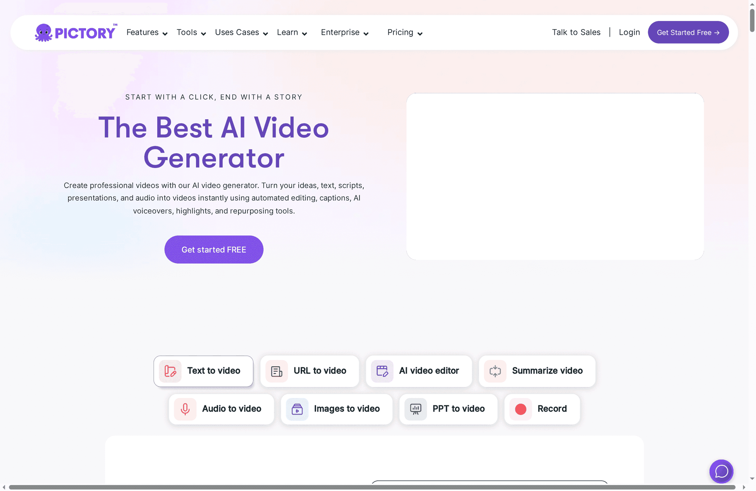The width and height of the screenshot is (756, 491).
Task: Click the Pictory octopus logo
Action: pos(43,32)
